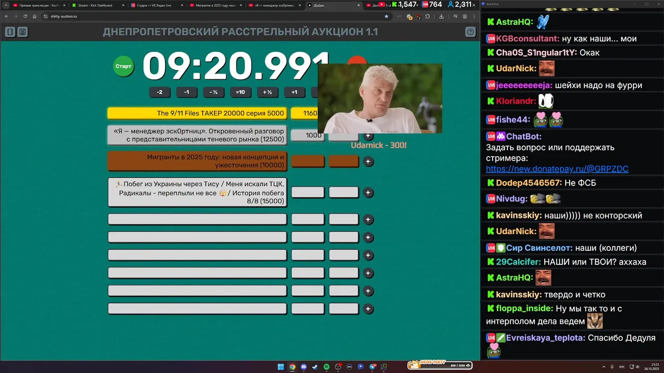The image size is (664, 373).
Task: Switch to «Я — менеджер эскортниц» browser tab
Action: pos(274,5)
